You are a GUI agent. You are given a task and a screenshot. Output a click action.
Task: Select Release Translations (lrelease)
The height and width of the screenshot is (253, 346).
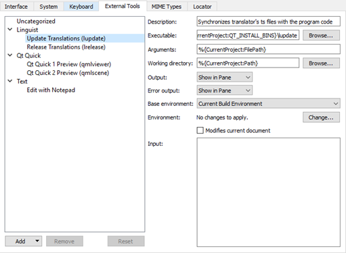tap(66, 47)
